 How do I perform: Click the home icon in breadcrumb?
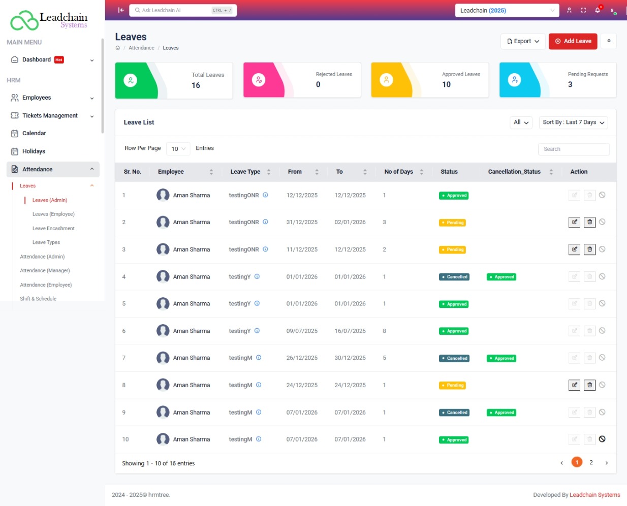pos(118,48)
